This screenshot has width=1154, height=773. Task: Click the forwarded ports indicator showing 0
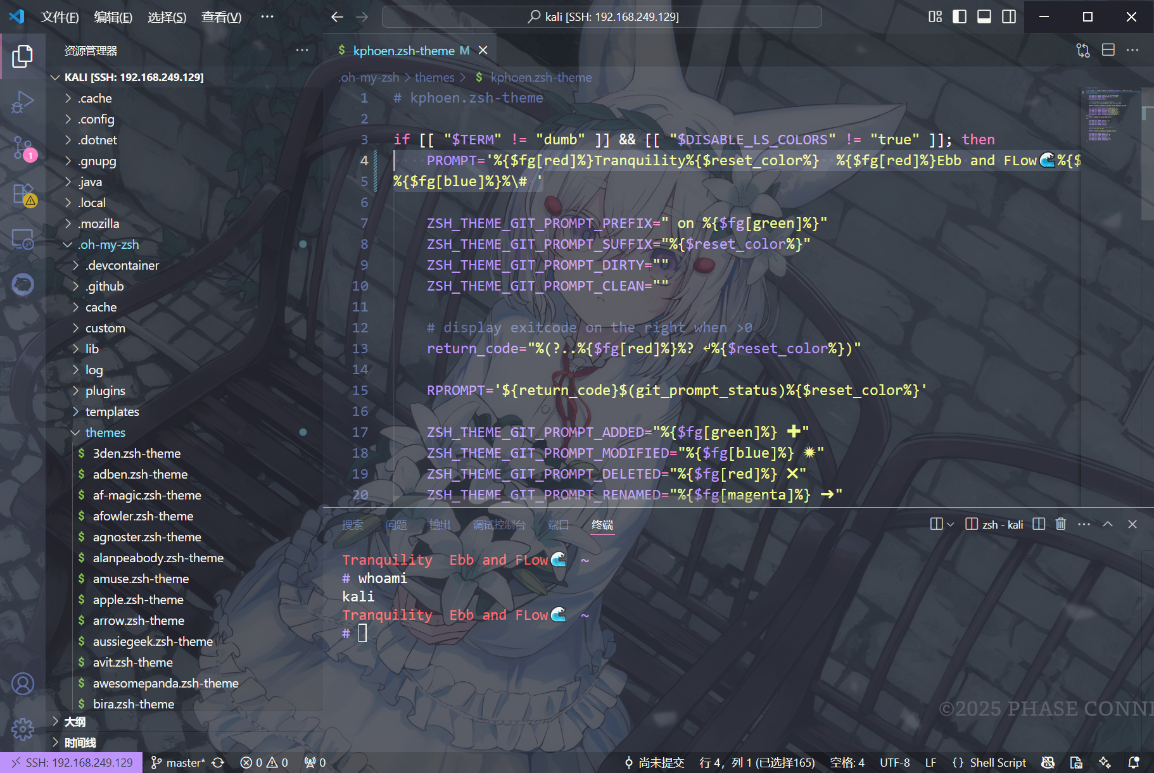[x=315, y=763]
